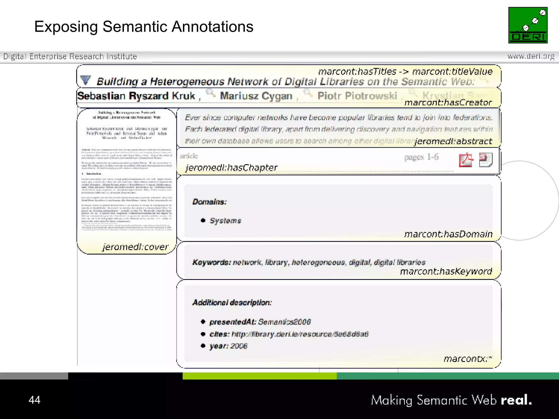Click the marcont:hasKeyword annotation label

[446, 271]
